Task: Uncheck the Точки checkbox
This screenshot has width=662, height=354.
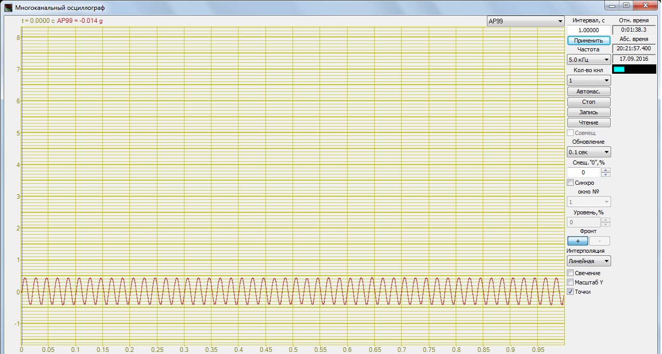Action: pos(570,292)
